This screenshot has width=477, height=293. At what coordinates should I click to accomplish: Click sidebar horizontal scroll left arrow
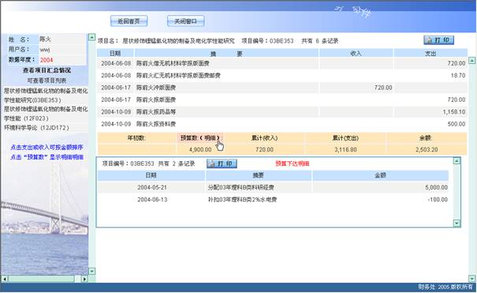tap(4, 279)
